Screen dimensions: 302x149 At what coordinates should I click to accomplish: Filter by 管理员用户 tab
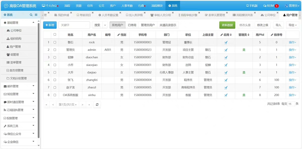148,25
